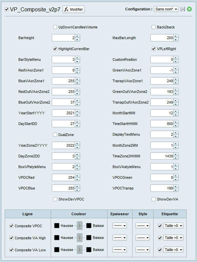Pick the Composite VA Low Baisse color swatch
The width and height of the screenshot is (197, 262).
click(89, 250)
